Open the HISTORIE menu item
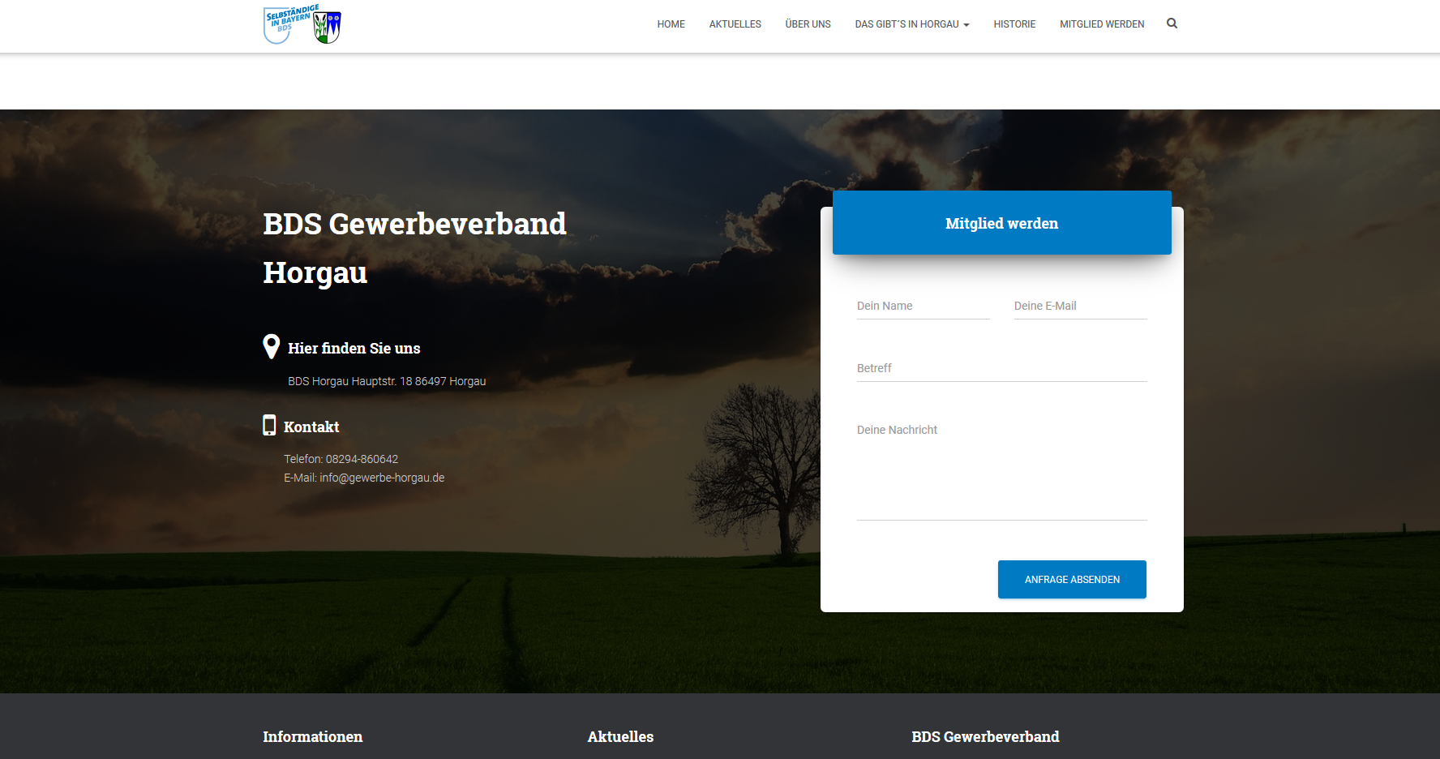 [1014, 24]
